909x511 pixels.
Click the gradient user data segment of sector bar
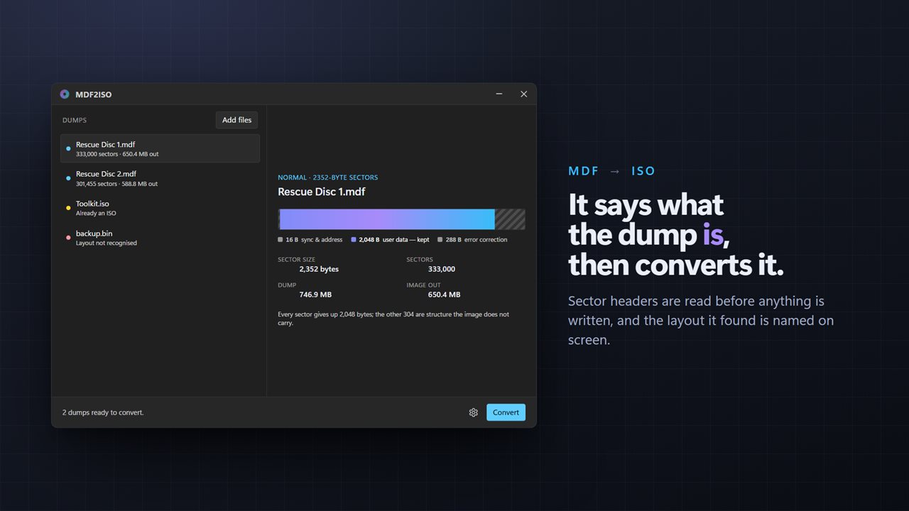pos(388,219)
